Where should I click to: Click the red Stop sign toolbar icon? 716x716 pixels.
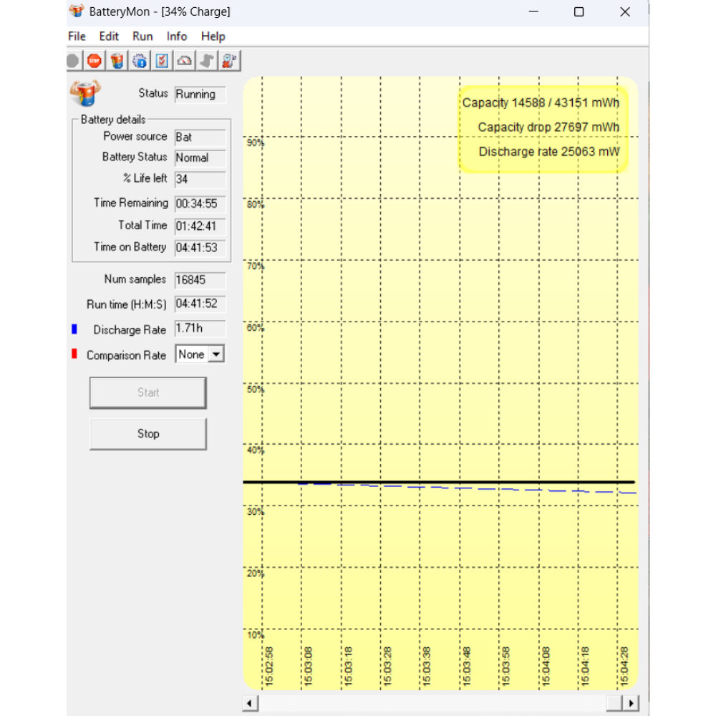tap(95, 62)
